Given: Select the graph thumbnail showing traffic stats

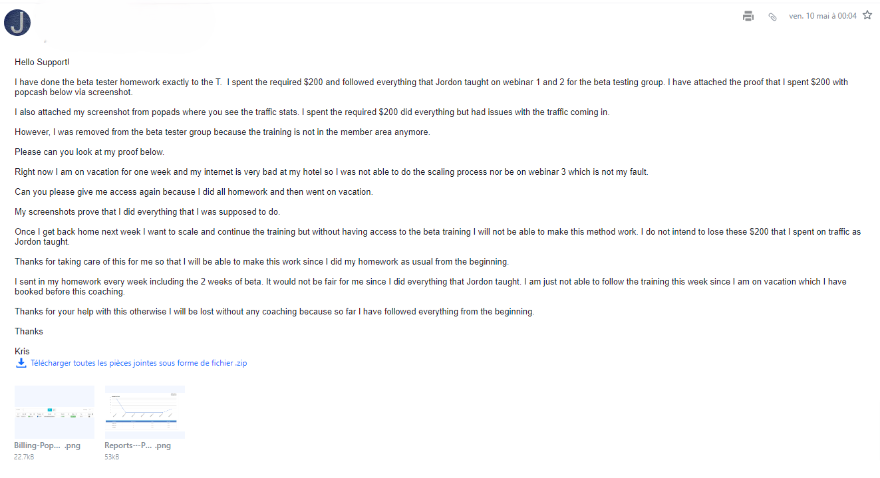Looking at the screenshot, I should coord(144,412).
